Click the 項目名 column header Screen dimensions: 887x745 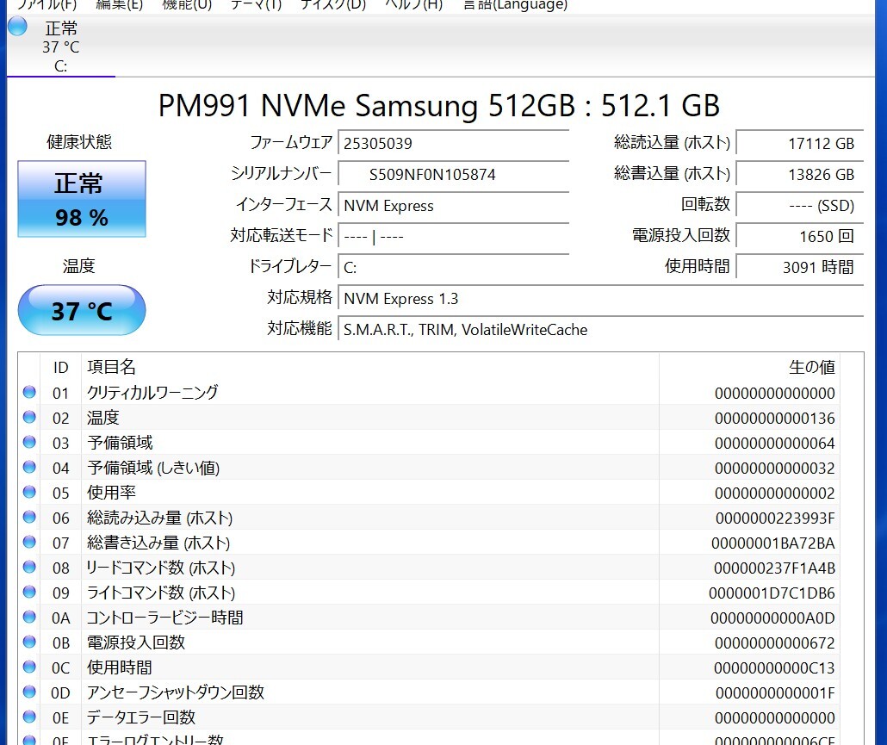[111, 367]
